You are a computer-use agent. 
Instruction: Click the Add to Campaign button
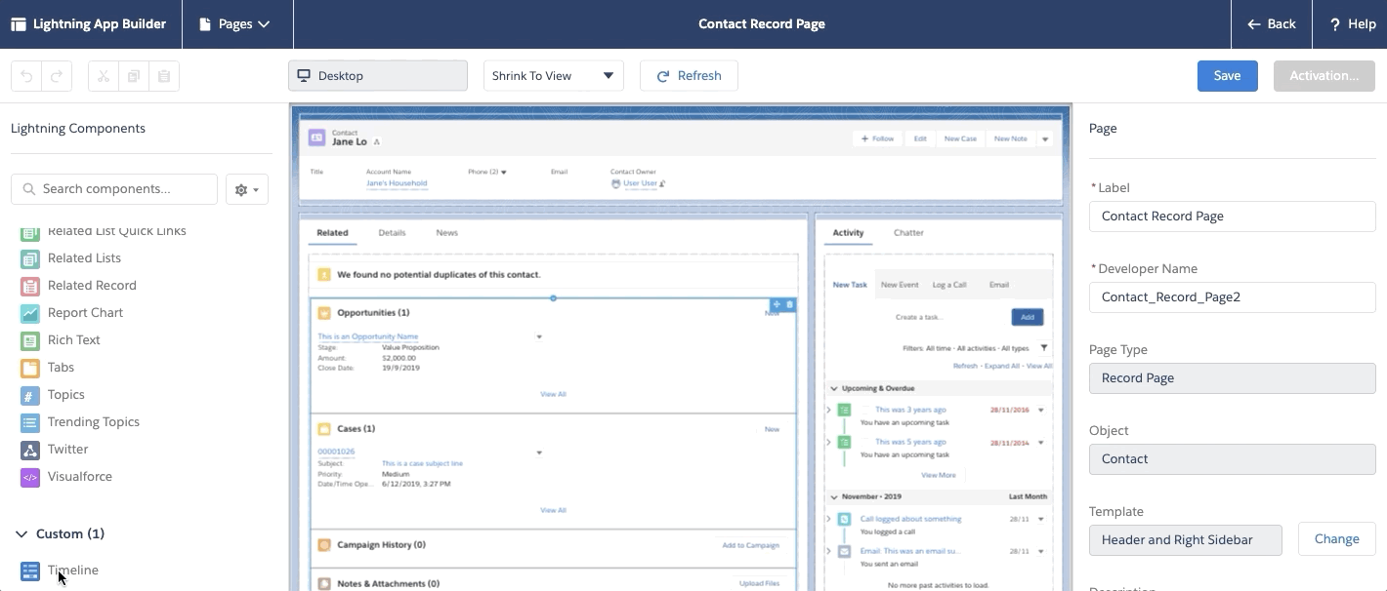coord(750,545)
